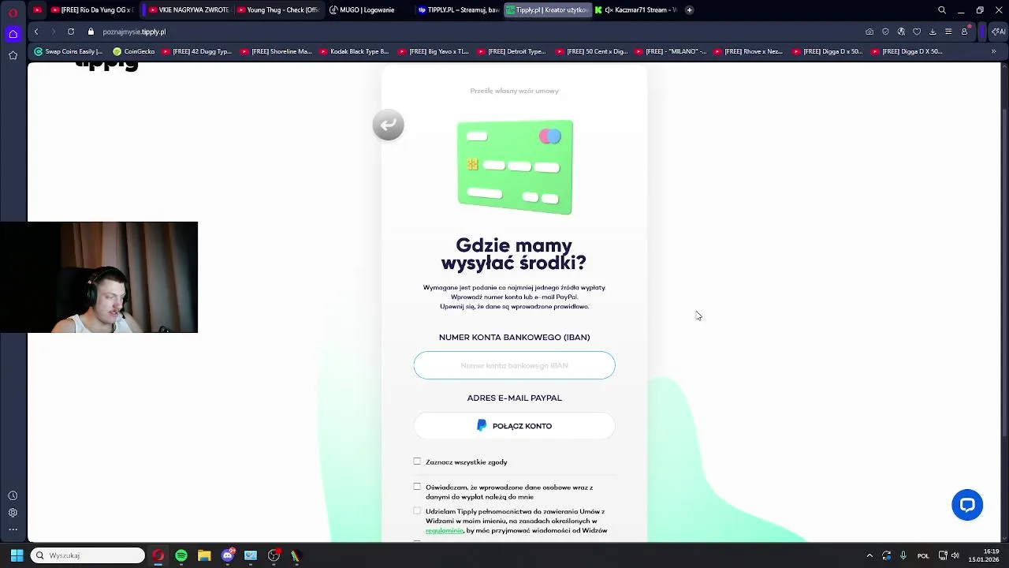
Task: Open the '[FREE] Shoreline Ma' bookmark
Action: pyautogui.click(x=275, y=51)
